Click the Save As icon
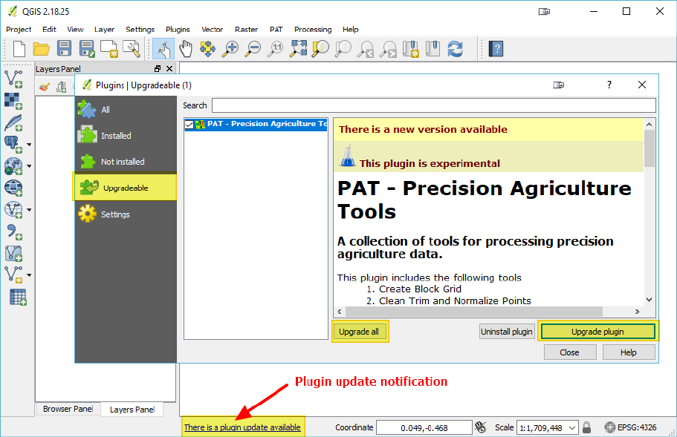677x437 pixels. tap(87, 49)
